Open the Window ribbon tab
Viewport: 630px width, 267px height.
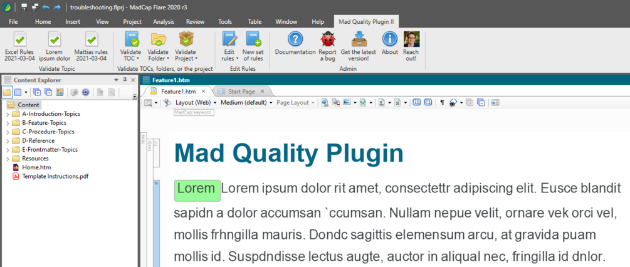(x=286, y=22)
